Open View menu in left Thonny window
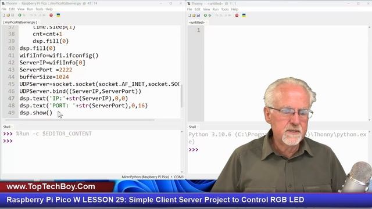The height and width of the screenshot is (209, 372). tap(21, 9)
